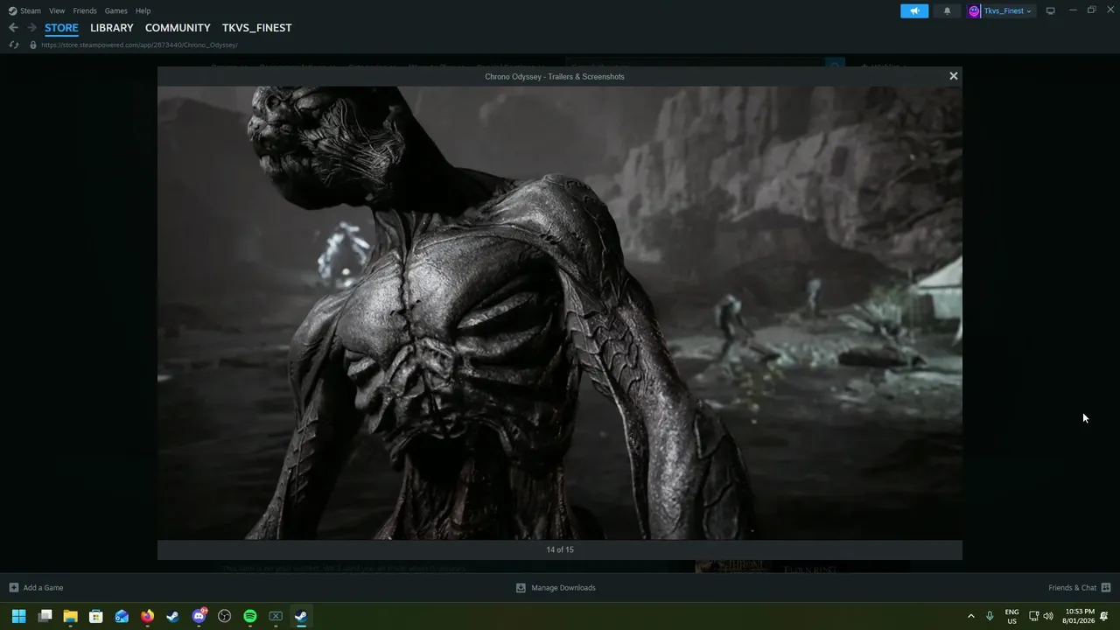Launch Firefox from the taskbar
The image size is (1120, 630).
[x=147, y=616]
